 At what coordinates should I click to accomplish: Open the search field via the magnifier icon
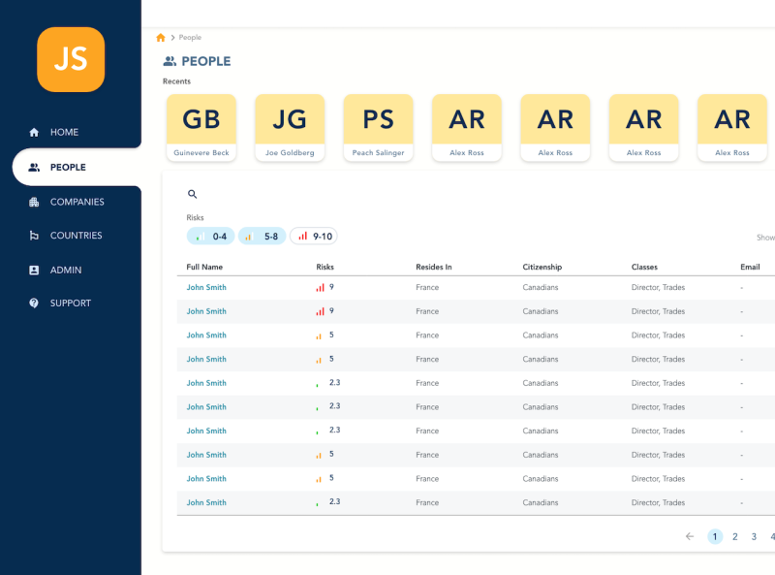pos(192,194)
